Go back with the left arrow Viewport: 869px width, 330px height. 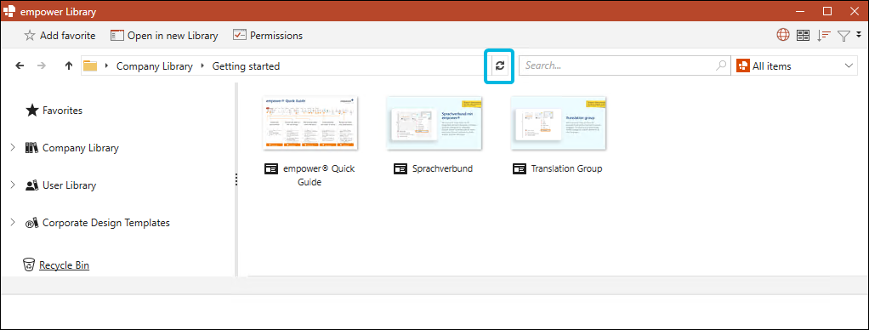[x=20, y=65]
